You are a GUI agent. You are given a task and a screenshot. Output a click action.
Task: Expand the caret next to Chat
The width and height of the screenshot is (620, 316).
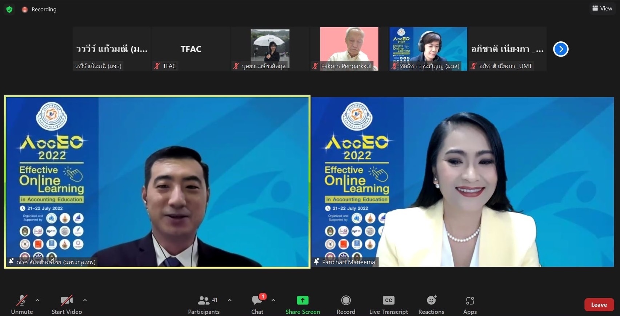(x=273, y=300)
